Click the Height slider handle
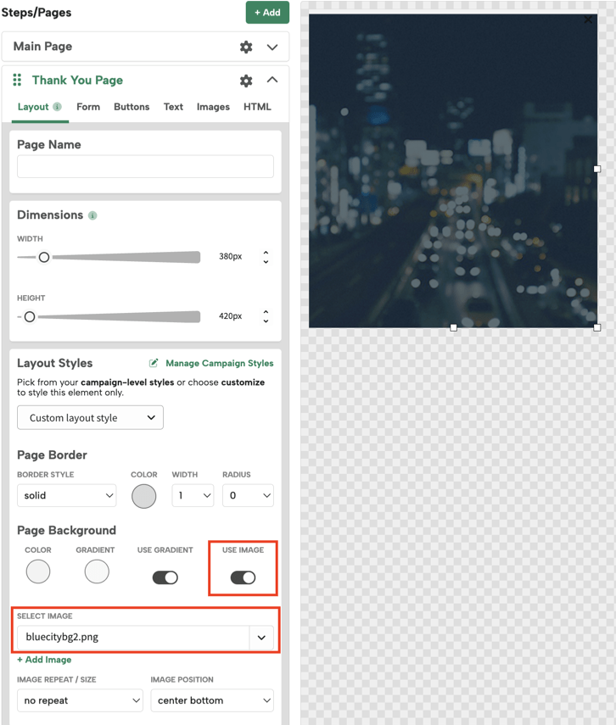 30,317
